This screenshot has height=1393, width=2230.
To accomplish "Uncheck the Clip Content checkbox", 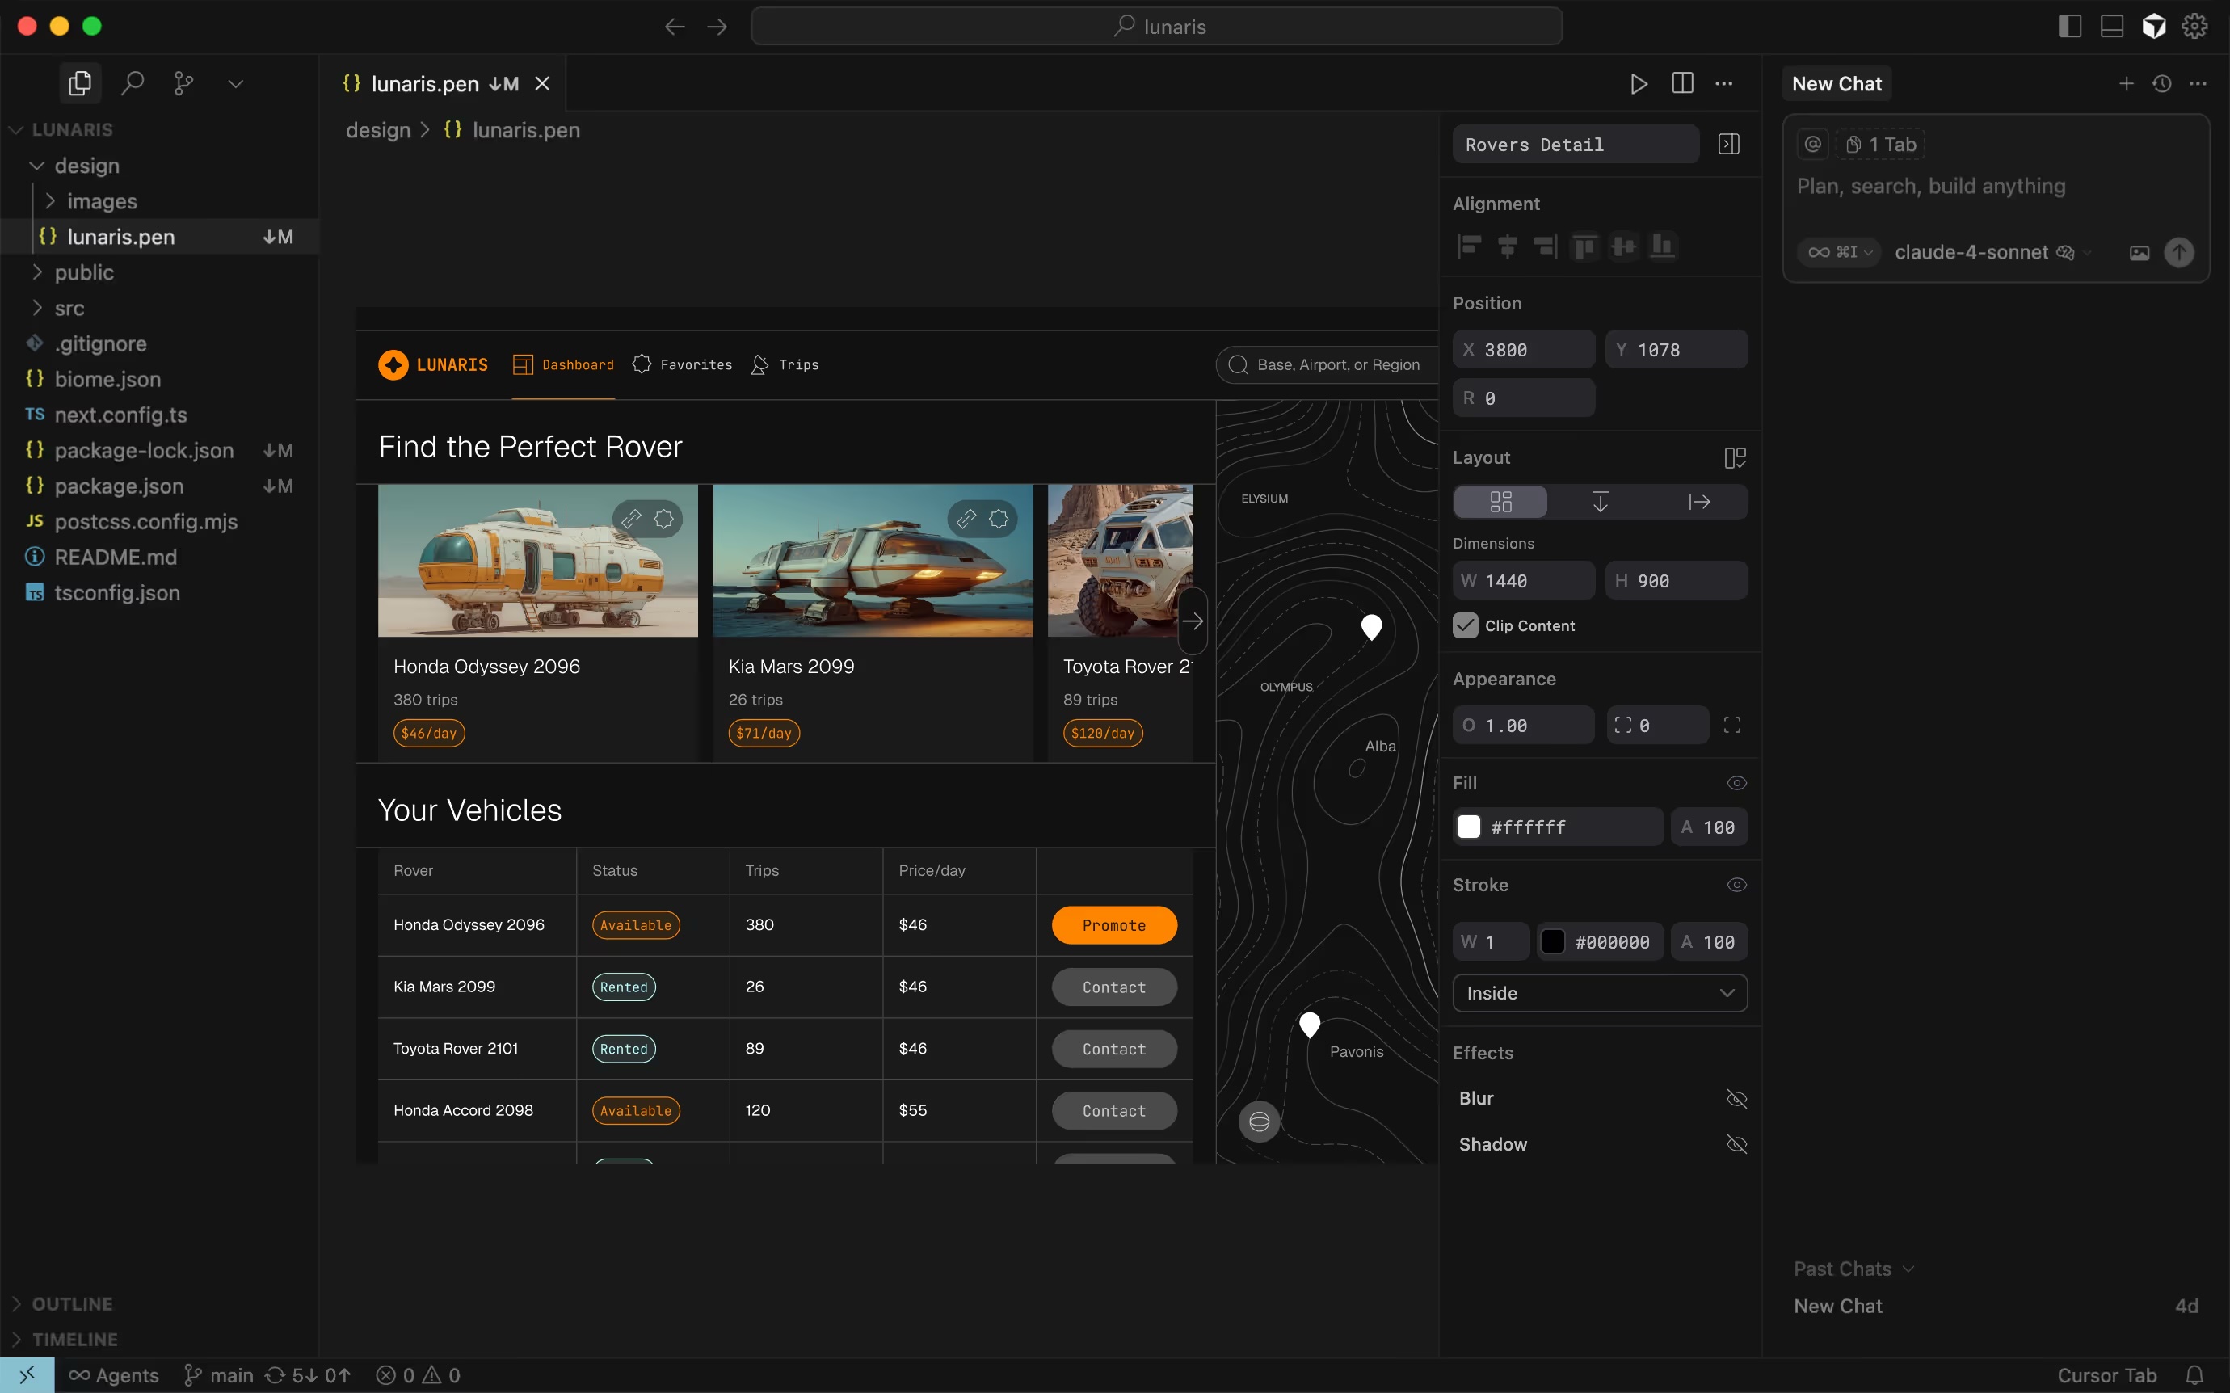I will coord(1465,625).
